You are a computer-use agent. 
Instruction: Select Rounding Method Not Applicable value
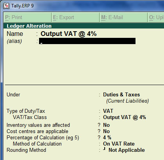click(127, 150)
